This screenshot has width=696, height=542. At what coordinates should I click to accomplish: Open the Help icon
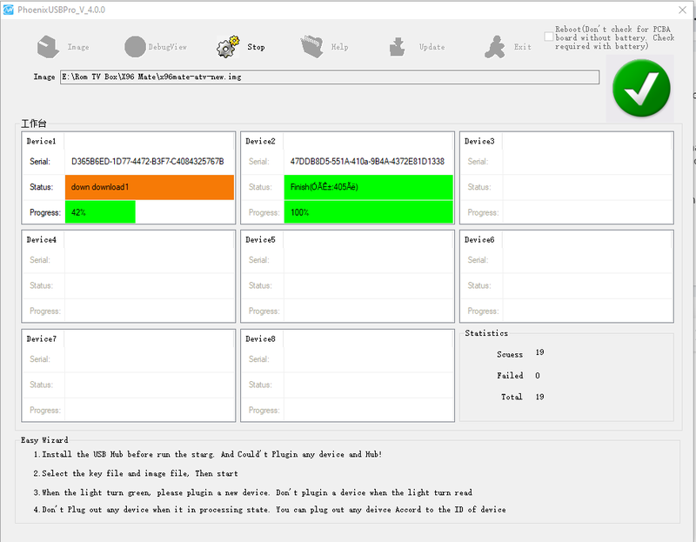click(312, 47)
